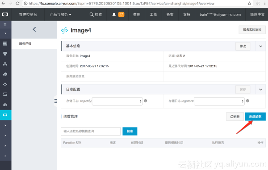Open the database icon in sidebar
This screenshot has height=170, width=268.
[x=5, y=54]
